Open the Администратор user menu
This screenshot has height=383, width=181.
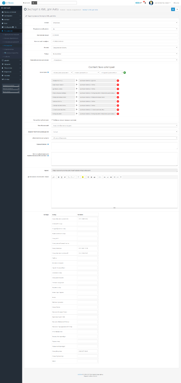click(162, 3)
